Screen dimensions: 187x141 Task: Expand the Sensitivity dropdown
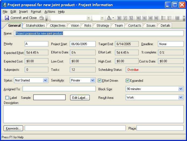(x=92, y=80)
